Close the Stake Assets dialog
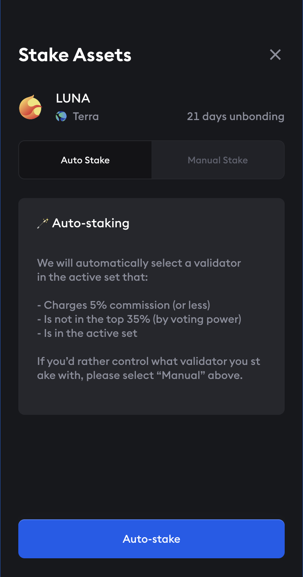The image size is (303, 577). 275,55
